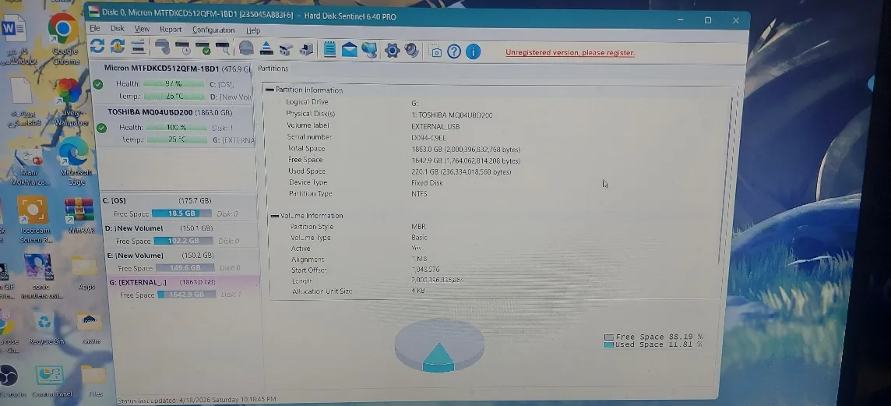This screenshot has width=891, height=406.
Task: Collapse the Volume Information section
Action: point(274,216)
